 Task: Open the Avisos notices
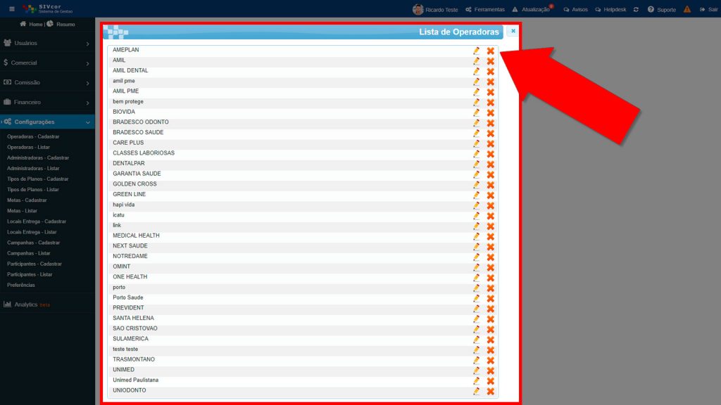[x=576, y=10]
